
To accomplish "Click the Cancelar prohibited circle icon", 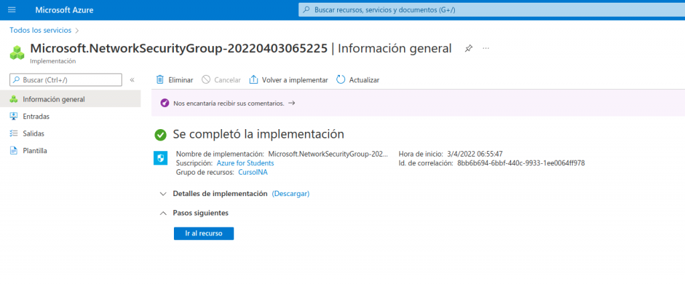I will [206, 80].
